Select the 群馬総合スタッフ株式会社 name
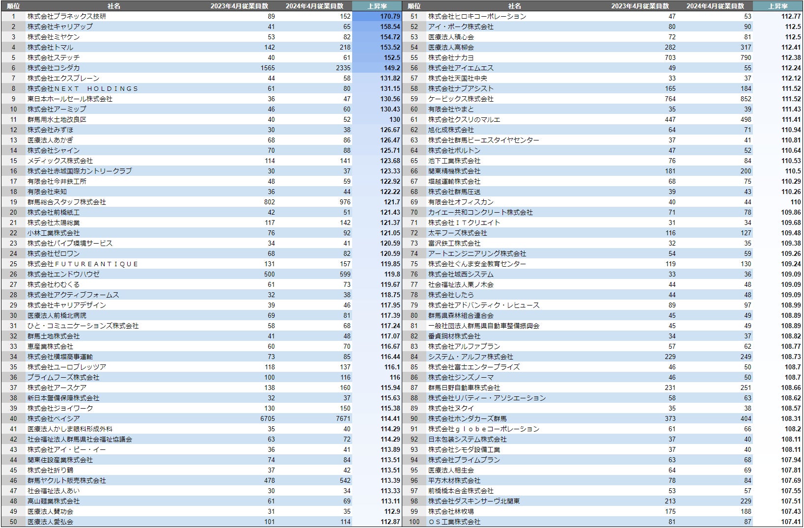 [67, 202]
